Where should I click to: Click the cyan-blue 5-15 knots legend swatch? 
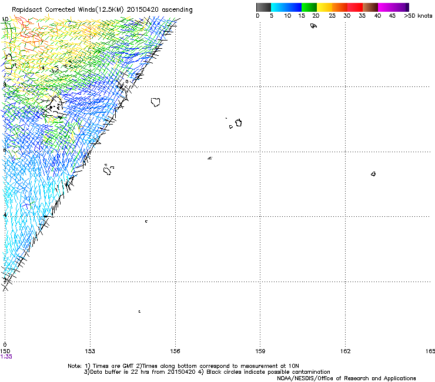[x=286, y=7]
